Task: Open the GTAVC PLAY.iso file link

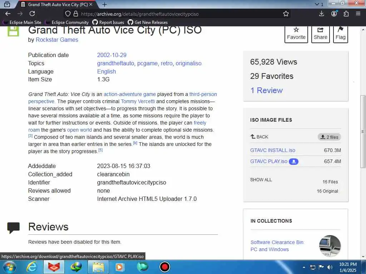Action: (269, 162)
